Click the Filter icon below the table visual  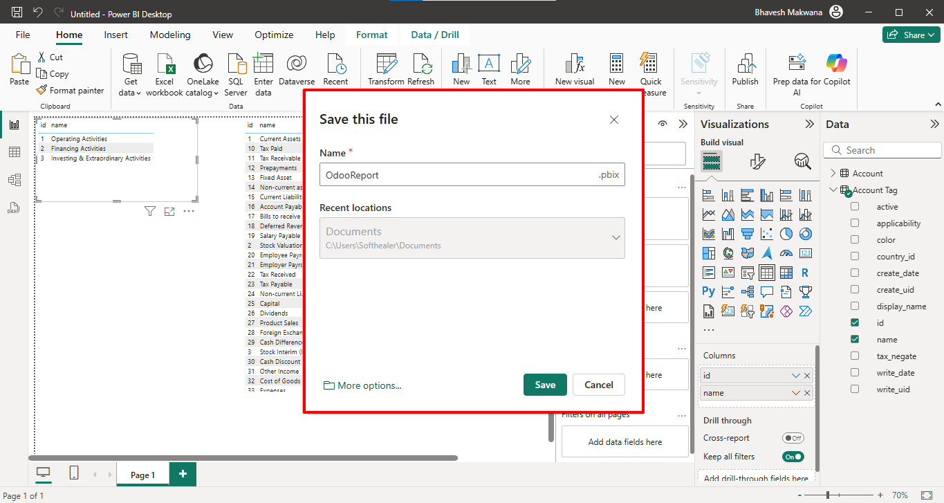click(x=149, y=211)
